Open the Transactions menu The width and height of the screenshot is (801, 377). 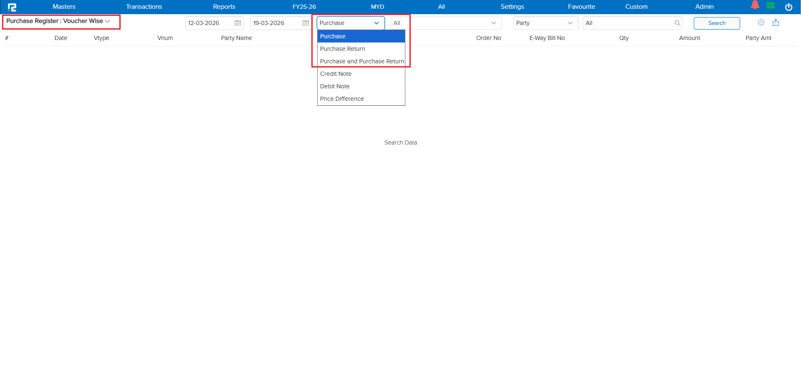[x=144, y=7]
